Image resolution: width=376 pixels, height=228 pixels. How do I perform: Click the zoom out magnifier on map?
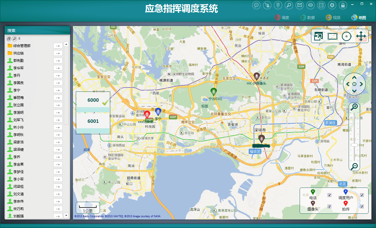354,166
